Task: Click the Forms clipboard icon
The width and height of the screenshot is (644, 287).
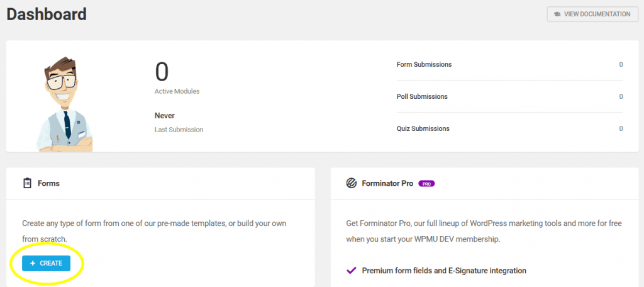Action: click(x=26, y=183)
